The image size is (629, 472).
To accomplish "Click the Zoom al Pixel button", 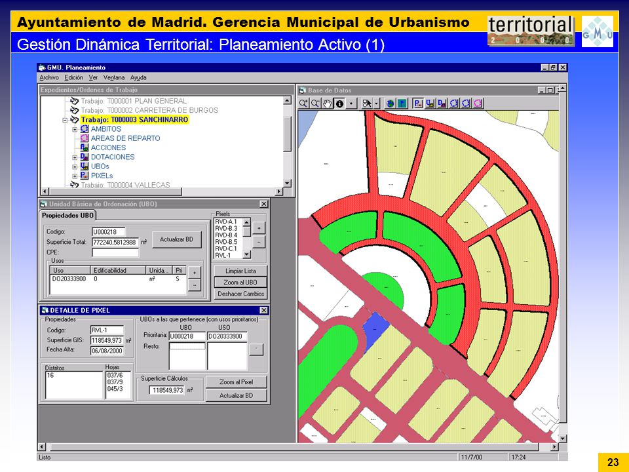I will (x=236, y=382).
